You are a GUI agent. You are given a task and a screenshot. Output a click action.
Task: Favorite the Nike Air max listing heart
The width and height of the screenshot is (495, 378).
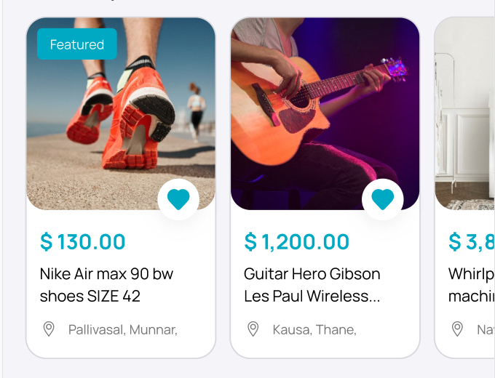[178, 199]
